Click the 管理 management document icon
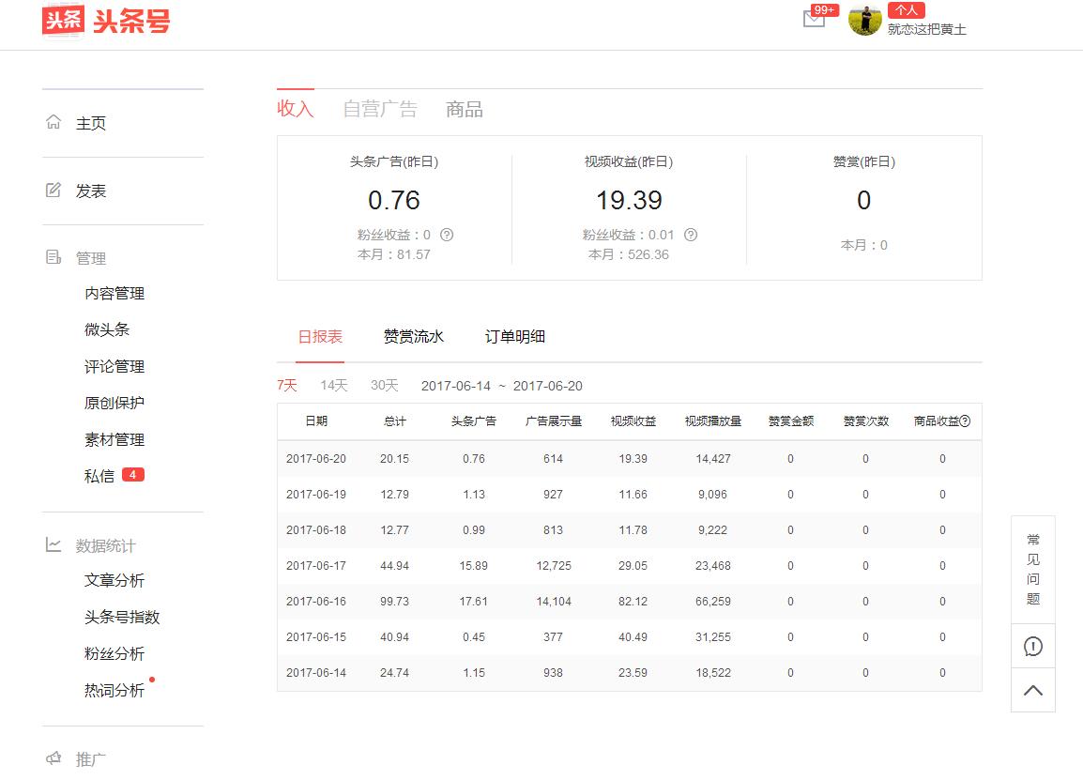 pos(52,257)
